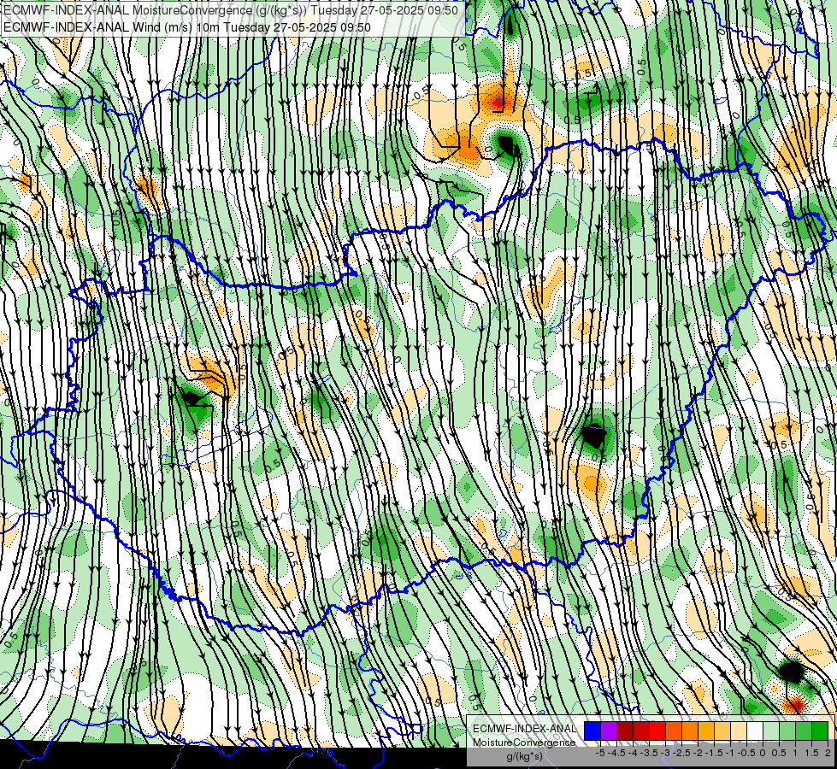Select the dark green swatch between 1.5 and 2
The width and height of the screenshot is (837, 769).
[x=820, y=731]
